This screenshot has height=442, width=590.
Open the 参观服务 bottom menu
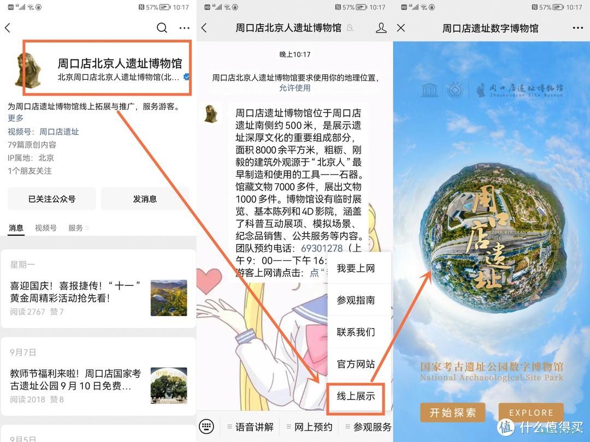(x=368, y=427)
